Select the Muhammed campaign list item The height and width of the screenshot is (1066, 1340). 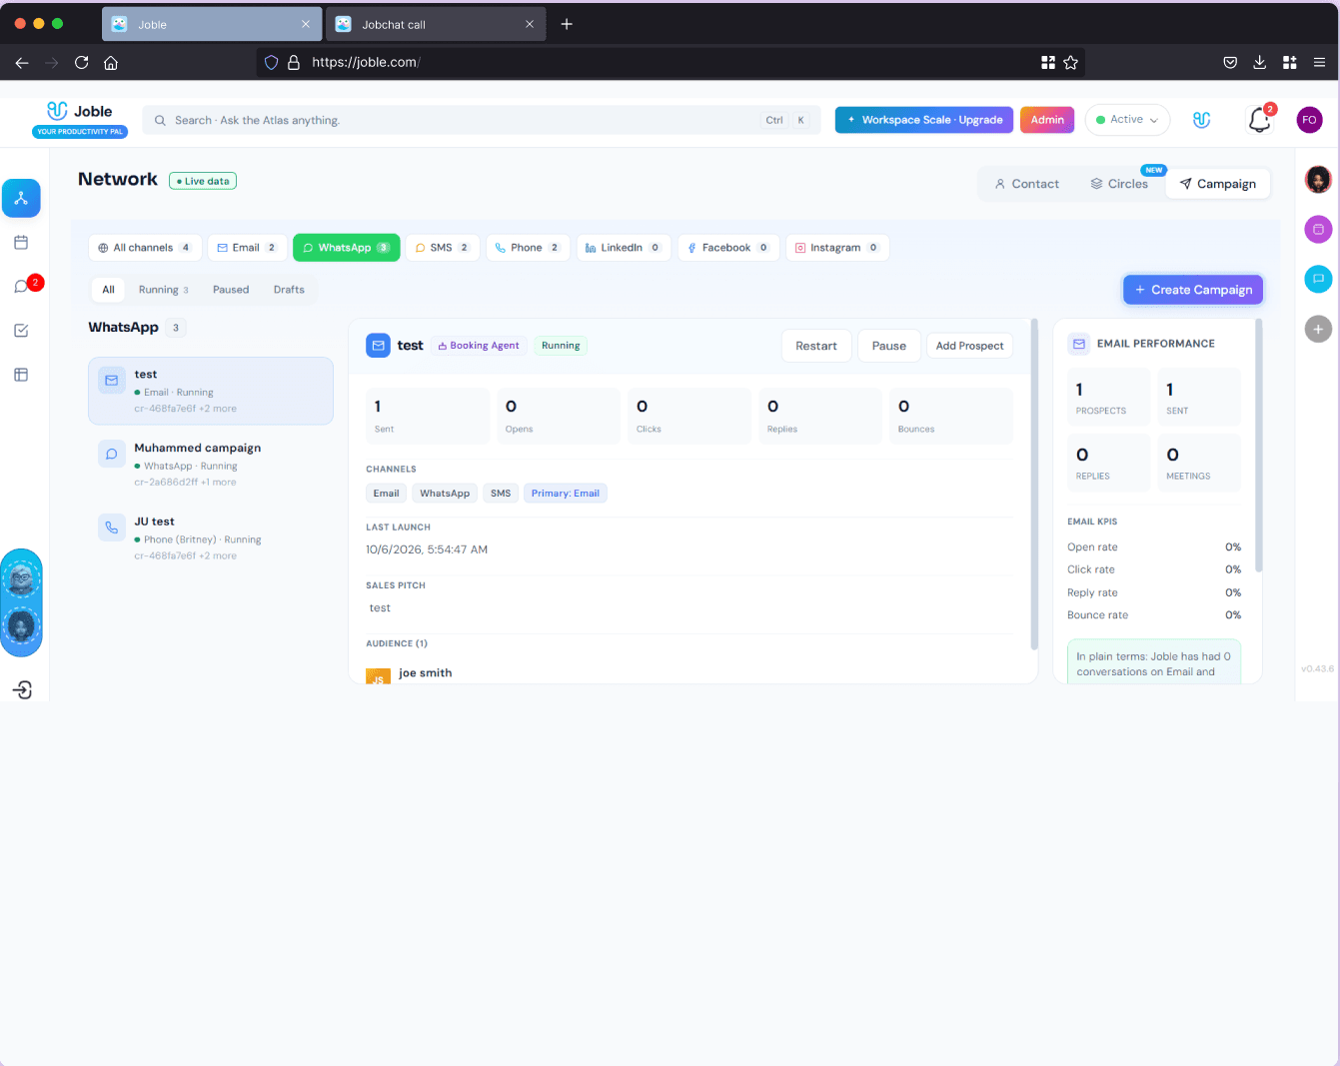tap(211, 465)
